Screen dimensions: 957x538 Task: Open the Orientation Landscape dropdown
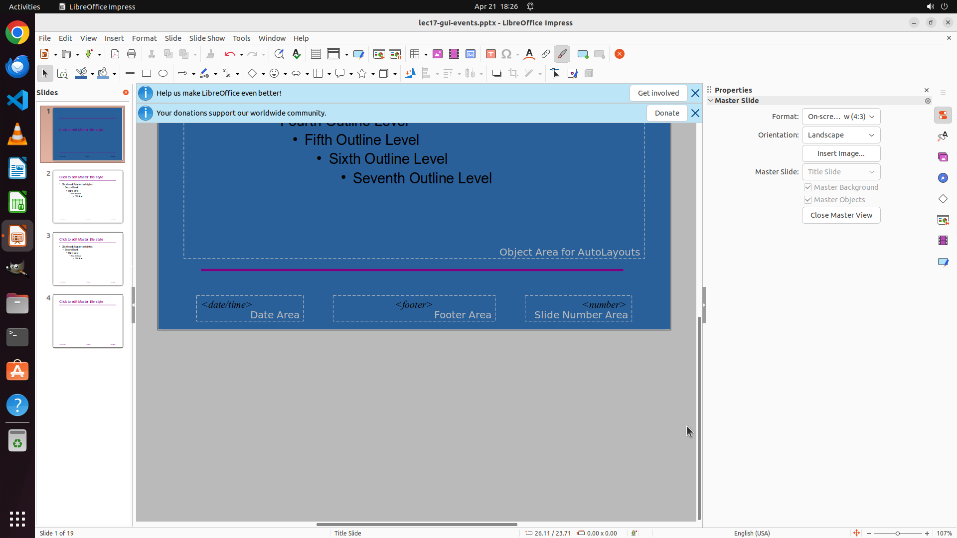(841, 135)
